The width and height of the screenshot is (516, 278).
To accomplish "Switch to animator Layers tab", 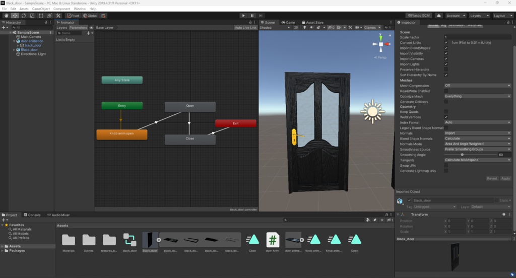I will click(x=61, y=28).
